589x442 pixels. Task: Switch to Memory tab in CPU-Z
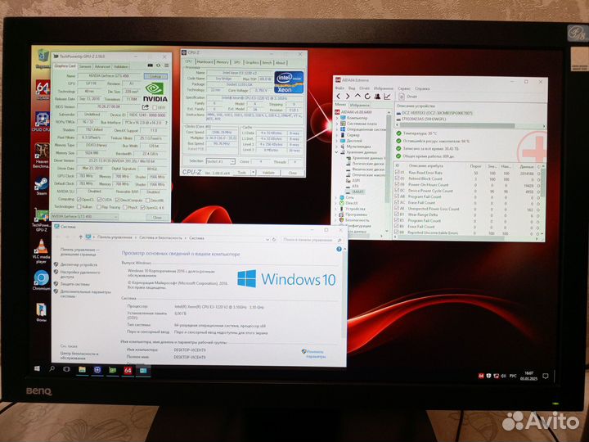(x=223, y=62)
